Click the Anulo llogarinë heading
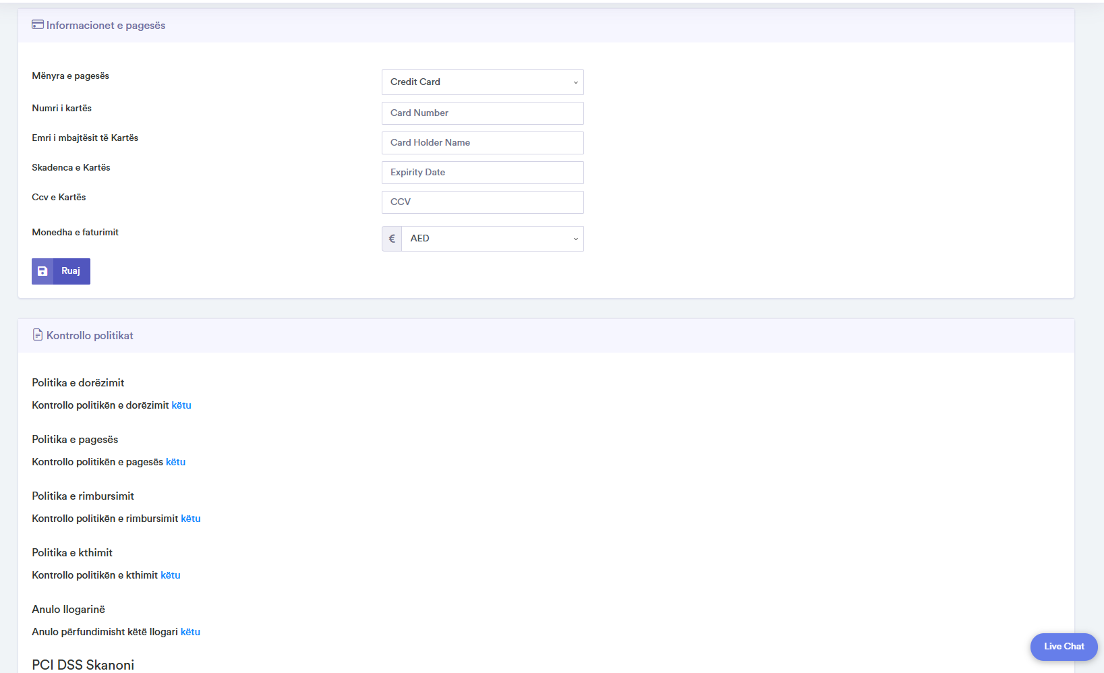 pyautogui.click(x=68, y=610)
